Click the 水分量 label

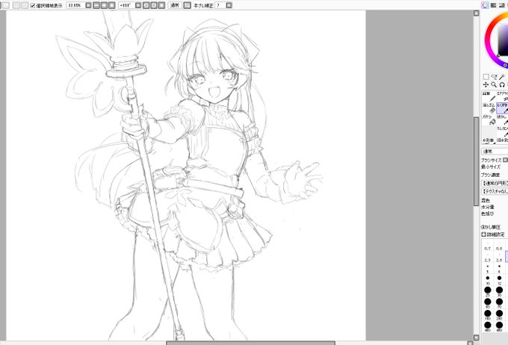[488, 207]
